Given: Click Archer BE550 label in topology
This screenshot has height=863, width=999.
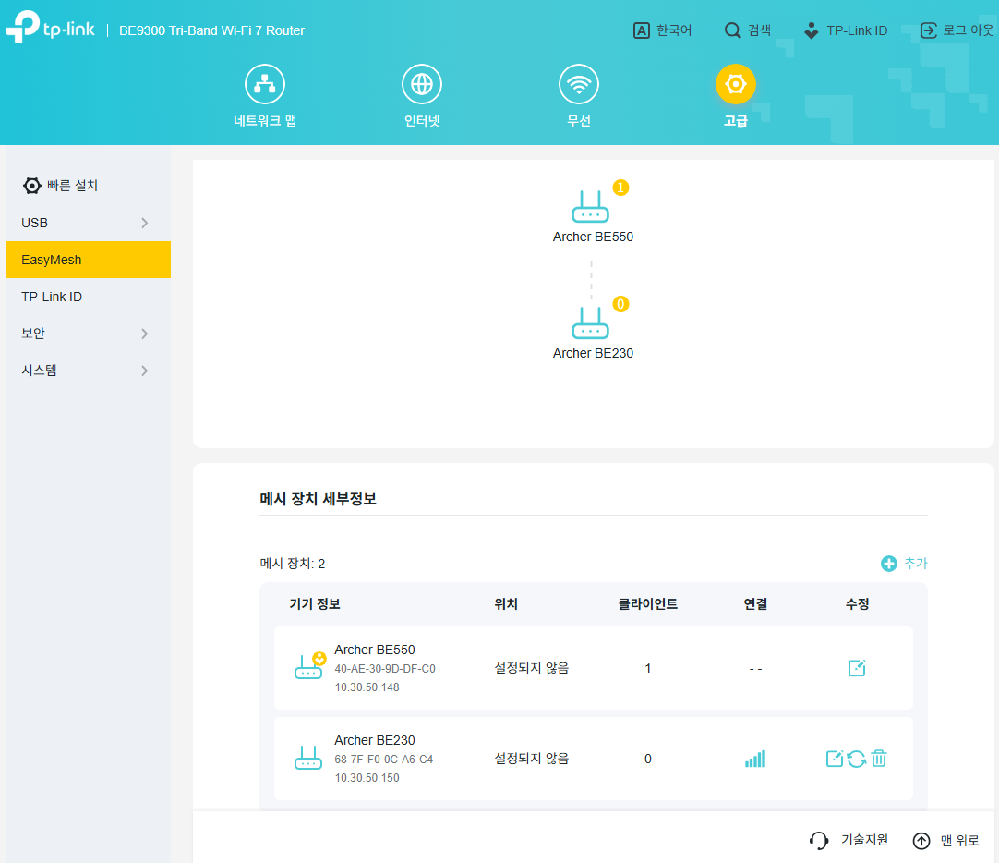Looking at the screenshot, I should (x=593, y=237).
